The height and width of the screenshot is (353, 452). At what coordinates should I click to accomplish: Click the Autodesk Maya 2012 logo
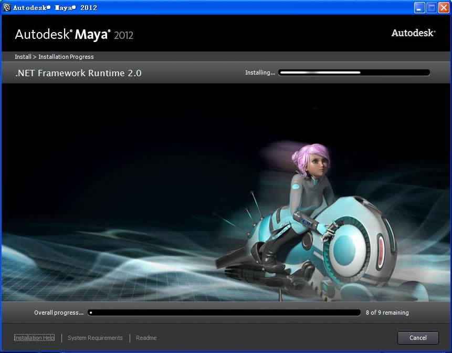coord(74,35)
